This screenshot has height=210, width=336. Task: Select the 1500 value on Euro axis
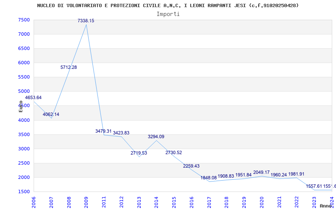[x=24, y=192]
